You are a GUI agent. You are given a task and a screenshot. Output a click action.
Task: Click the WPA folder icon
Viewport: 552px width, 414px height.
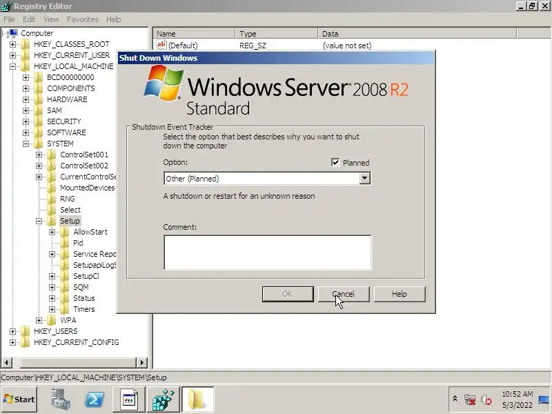pyautogui.click(x=51, y=320)
